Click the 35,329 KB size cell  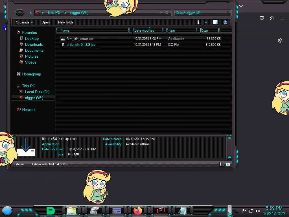[x=214, y=38]
